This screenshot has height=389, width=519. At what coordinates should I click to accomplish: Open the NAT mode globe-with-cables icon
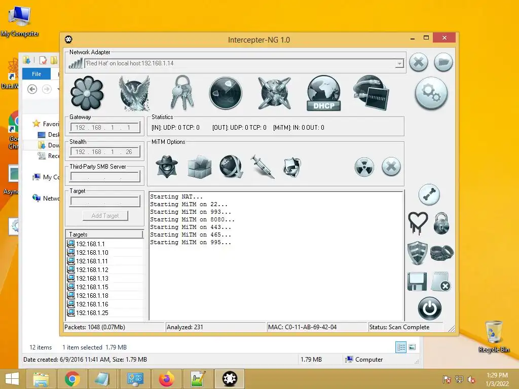274,93
